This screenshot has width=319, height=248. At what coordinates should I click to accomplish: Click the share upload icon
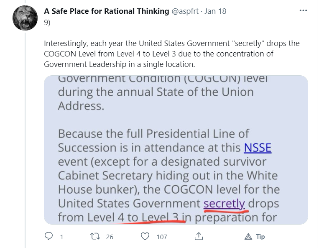coord(198,236)
